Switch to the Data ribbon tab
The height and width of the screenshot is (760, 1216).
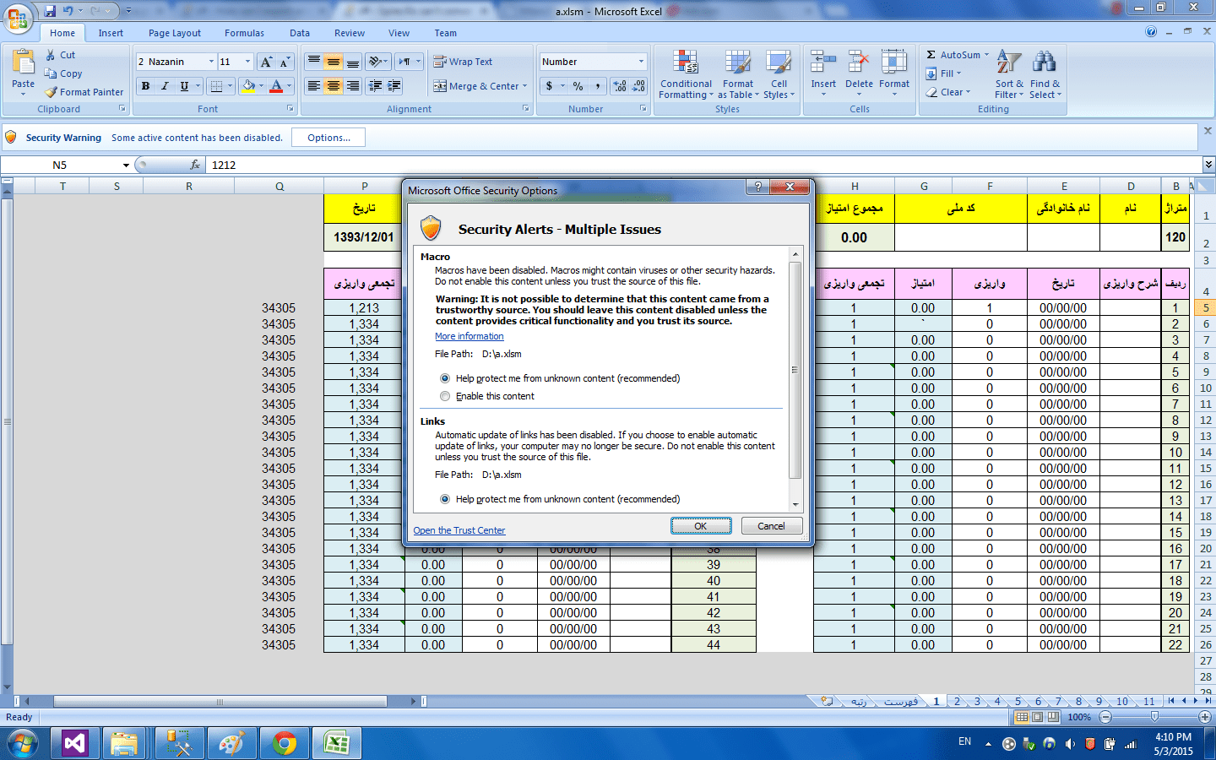coord(300,33)
